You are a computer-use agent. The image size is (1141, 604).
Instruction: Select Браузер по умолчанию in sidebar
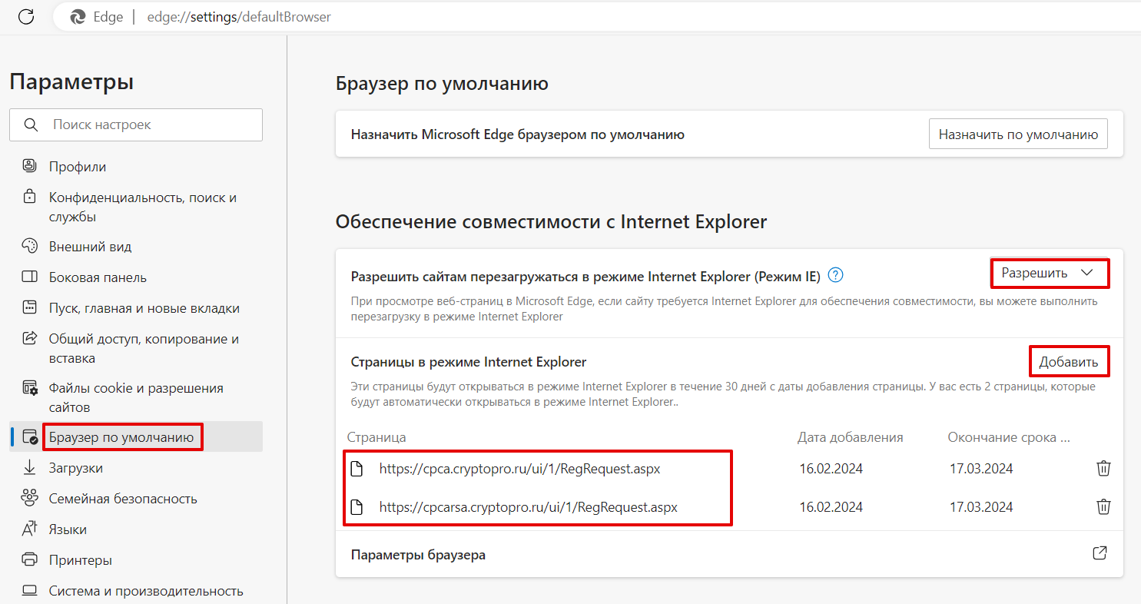pyautogui.click(x=121, y=437)
